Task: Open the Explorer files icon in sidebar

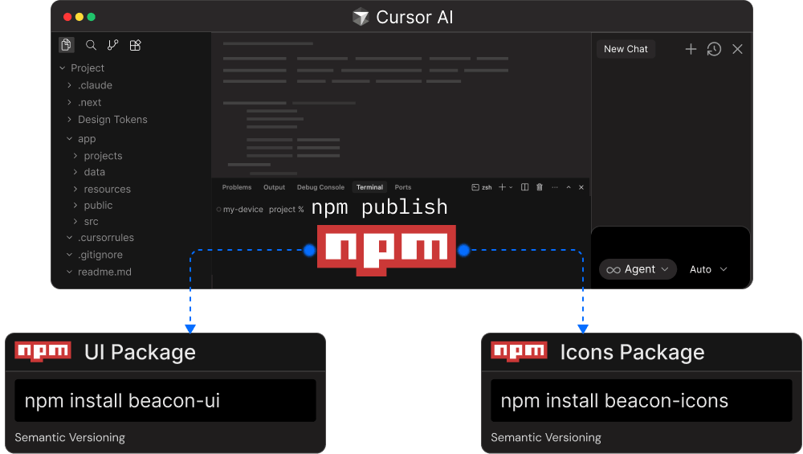Action: tap(67, 45)
